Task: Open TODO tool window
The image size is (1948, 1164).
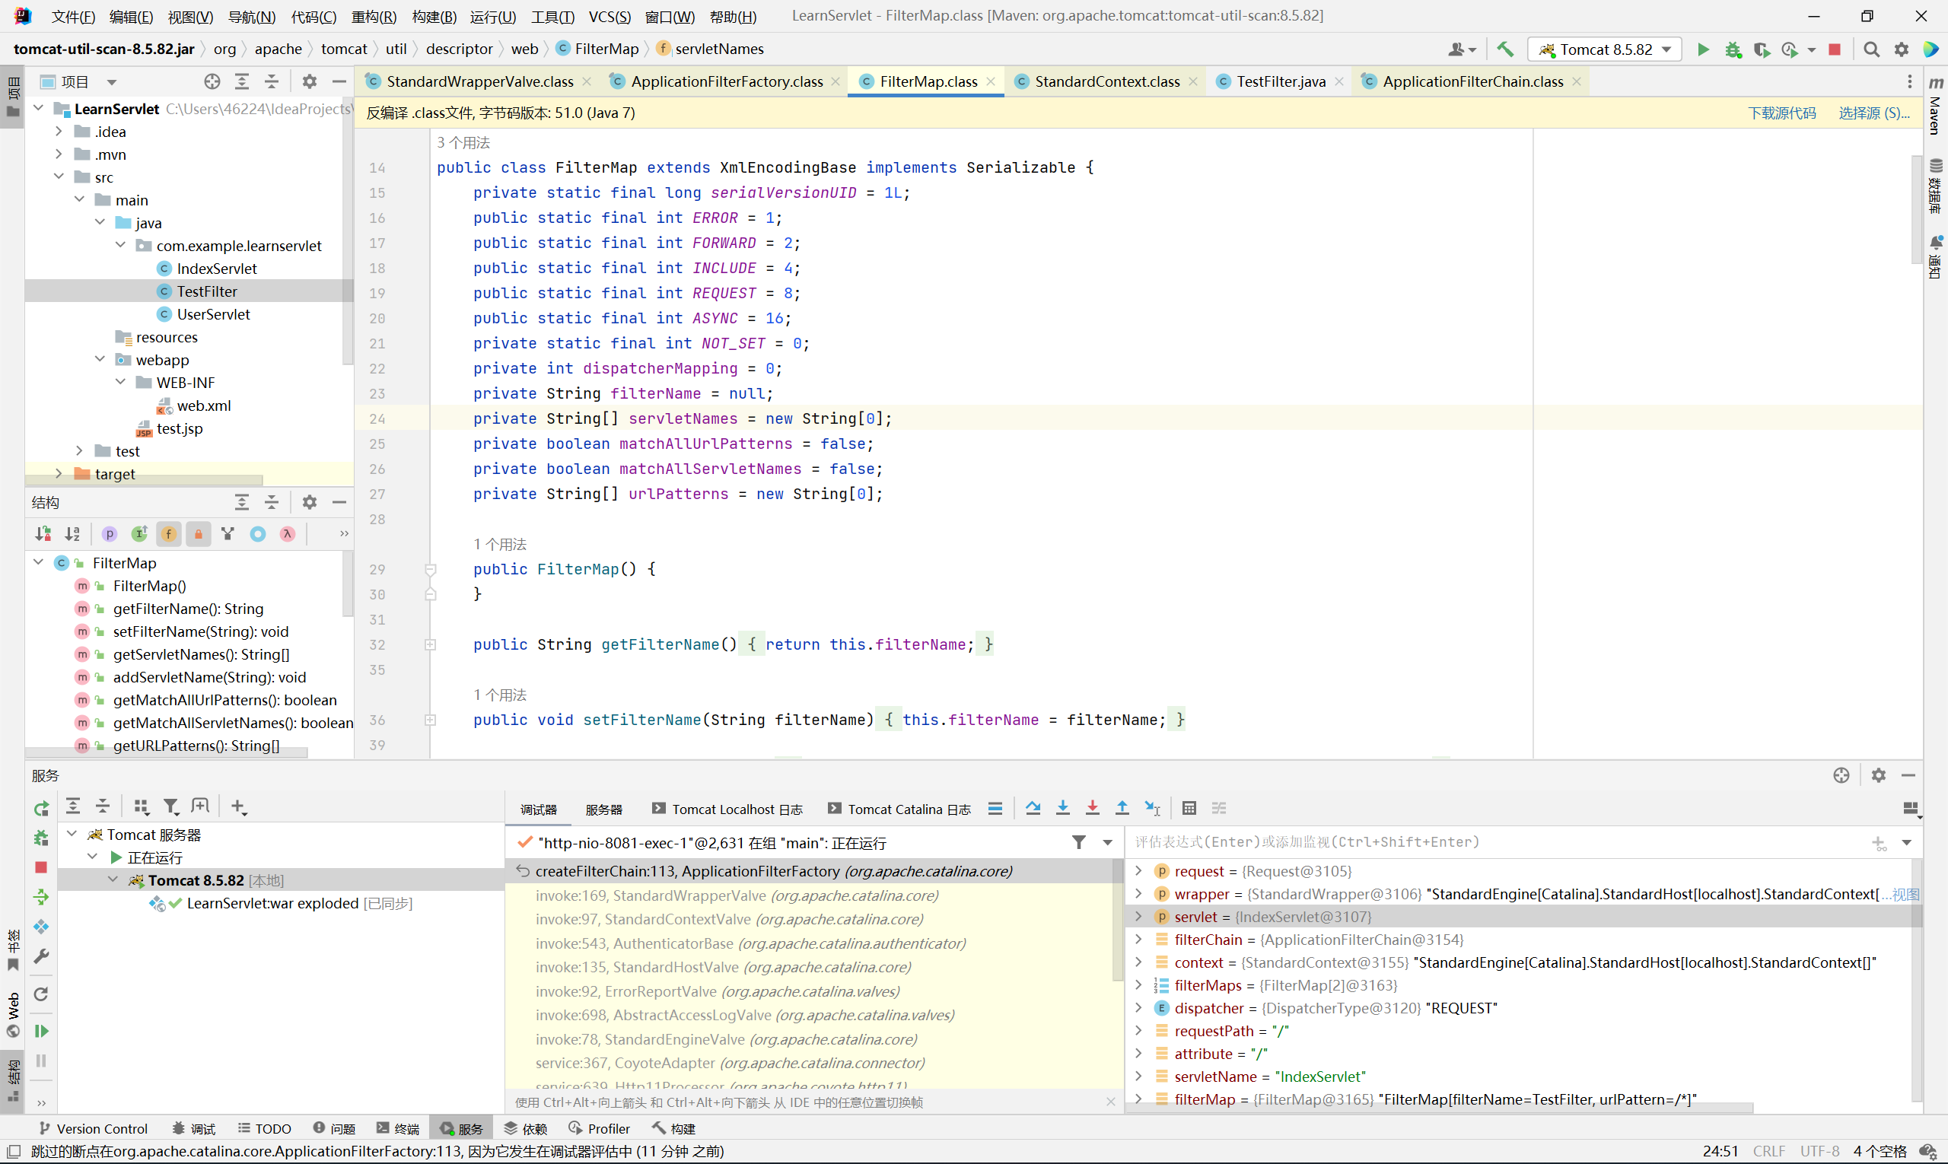Action: coord(264,1129)
